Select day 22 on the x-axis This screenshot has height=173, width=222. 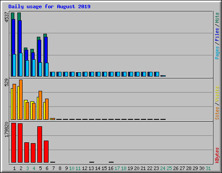pos(150,168)
